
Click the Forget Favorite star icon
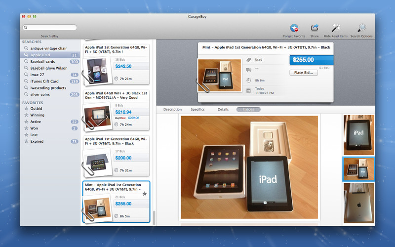294,28
